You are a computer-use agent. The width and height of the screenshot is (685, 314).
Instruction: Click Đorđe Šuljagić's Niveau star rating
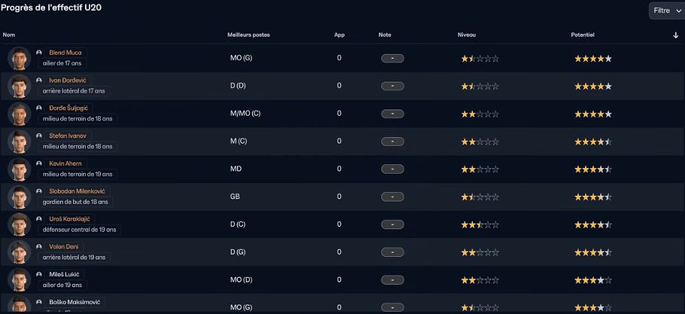click(x=479, y=114)
